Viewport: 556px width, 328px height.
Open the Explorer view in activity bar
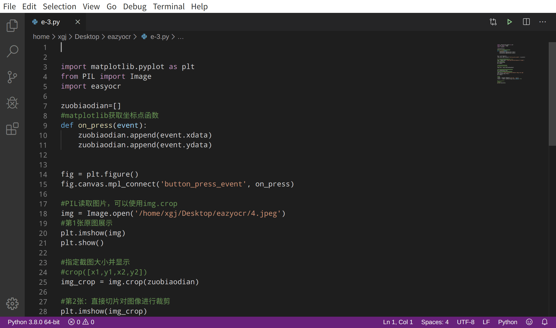[12, 26]
